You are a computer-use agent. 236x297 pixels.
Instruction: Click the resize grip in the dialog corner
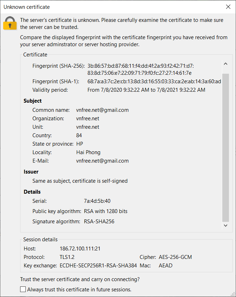click(233, 294)
